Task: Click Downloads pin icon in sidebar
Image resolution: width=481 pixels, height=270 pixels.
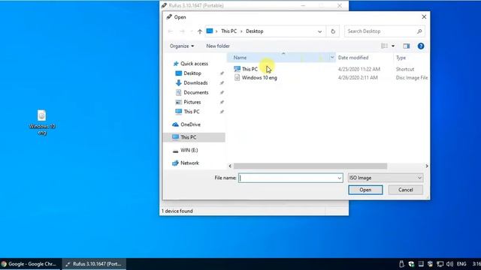Action: tap(222, 83)
